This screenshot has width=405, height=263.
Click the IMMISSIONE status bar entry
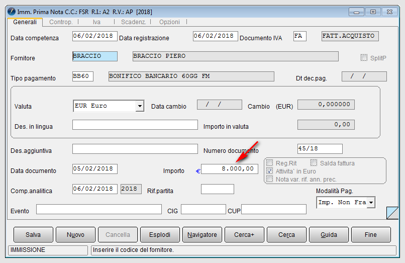(48, 250)
